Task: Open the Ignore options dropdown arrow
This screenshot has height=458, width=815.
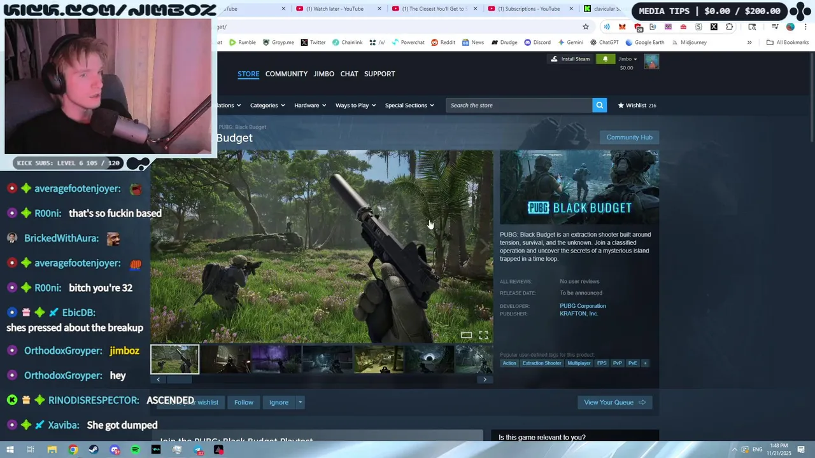Action: (300, 402)
